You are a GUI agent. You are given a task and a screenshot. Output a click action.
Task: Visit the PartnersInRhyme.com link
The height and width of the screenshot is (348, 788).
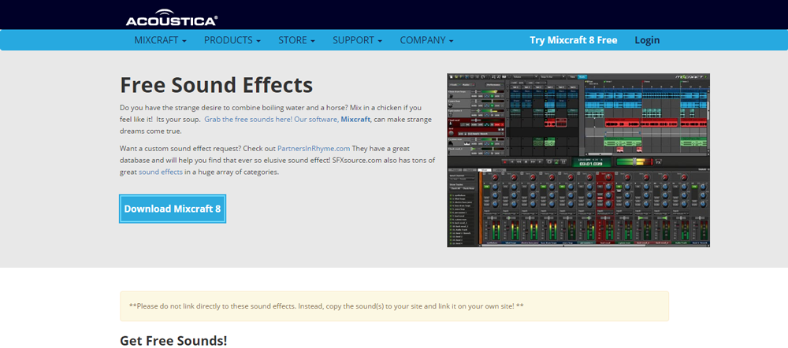[314, 149]
